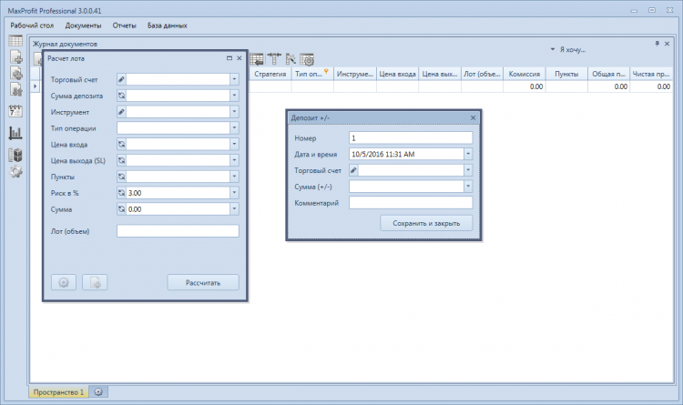The height and width of the screenshot is (405, 683).
Task: Close the Депозит +/- window
Action: coord(473,117)
